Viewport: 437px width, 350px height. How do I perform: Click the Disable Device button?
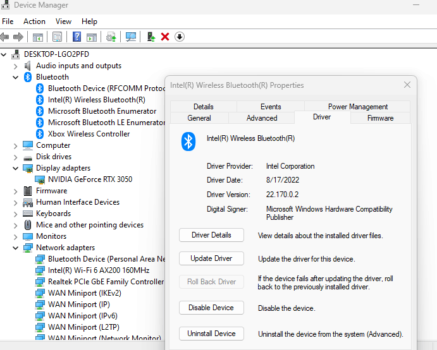[211, 308]
